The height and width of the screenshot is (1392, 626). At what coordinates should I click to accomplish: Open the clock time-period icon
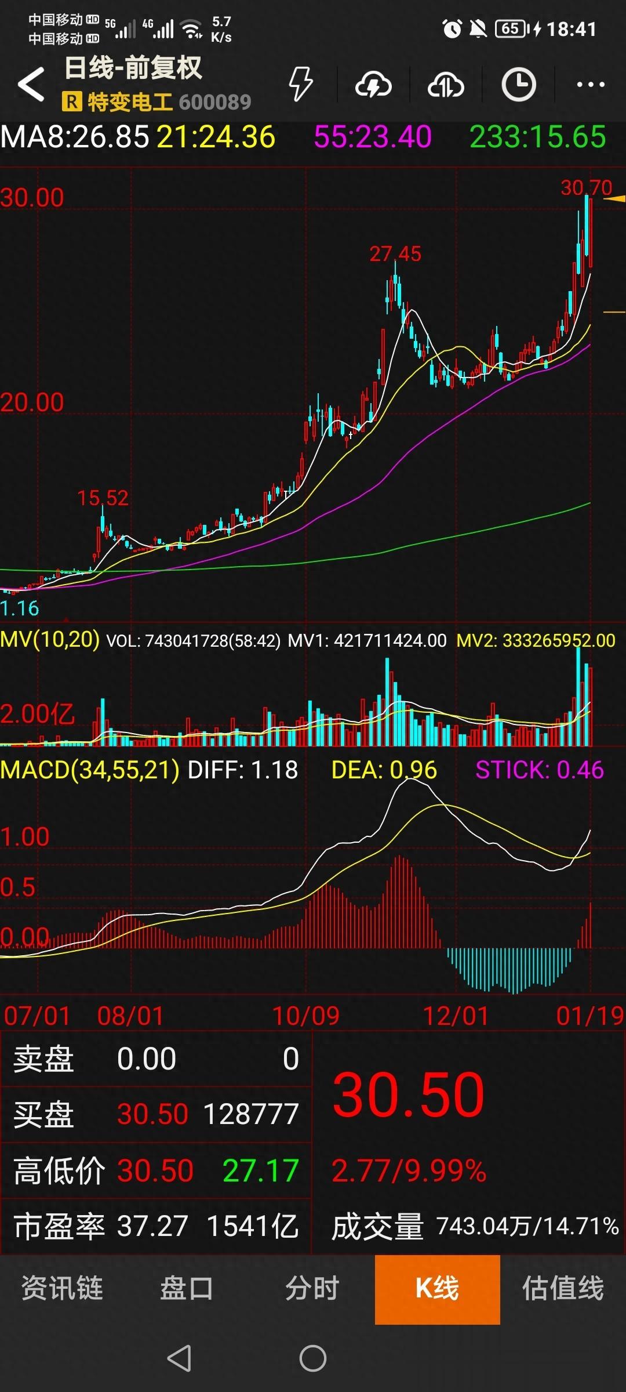pos(518,85)
